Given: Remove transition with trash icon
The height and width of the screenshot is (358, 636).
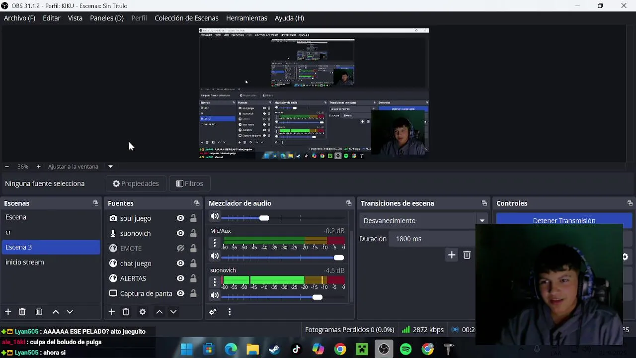Looking at the screenshot, I should 467,255.
